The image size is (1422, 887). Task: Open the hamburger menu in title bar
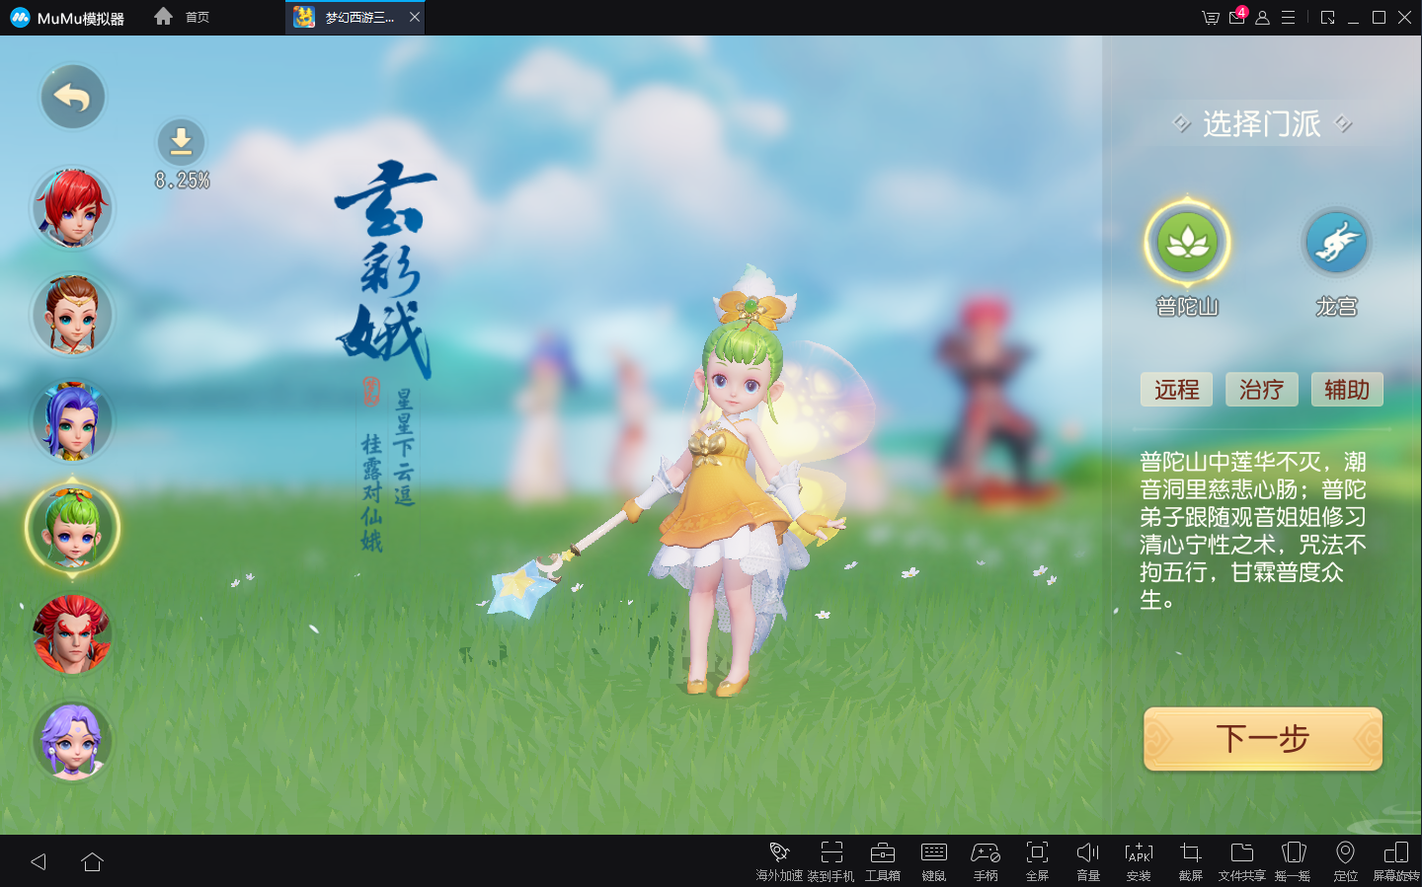pyautogui.click(x=1289, y=17)
